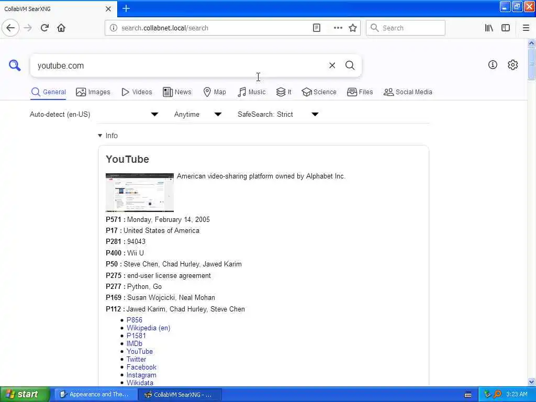Image resolution: width=536 pixels, height=402 pixels.
Task: Submit search with magnifier button
Action: tap(350, 65)
